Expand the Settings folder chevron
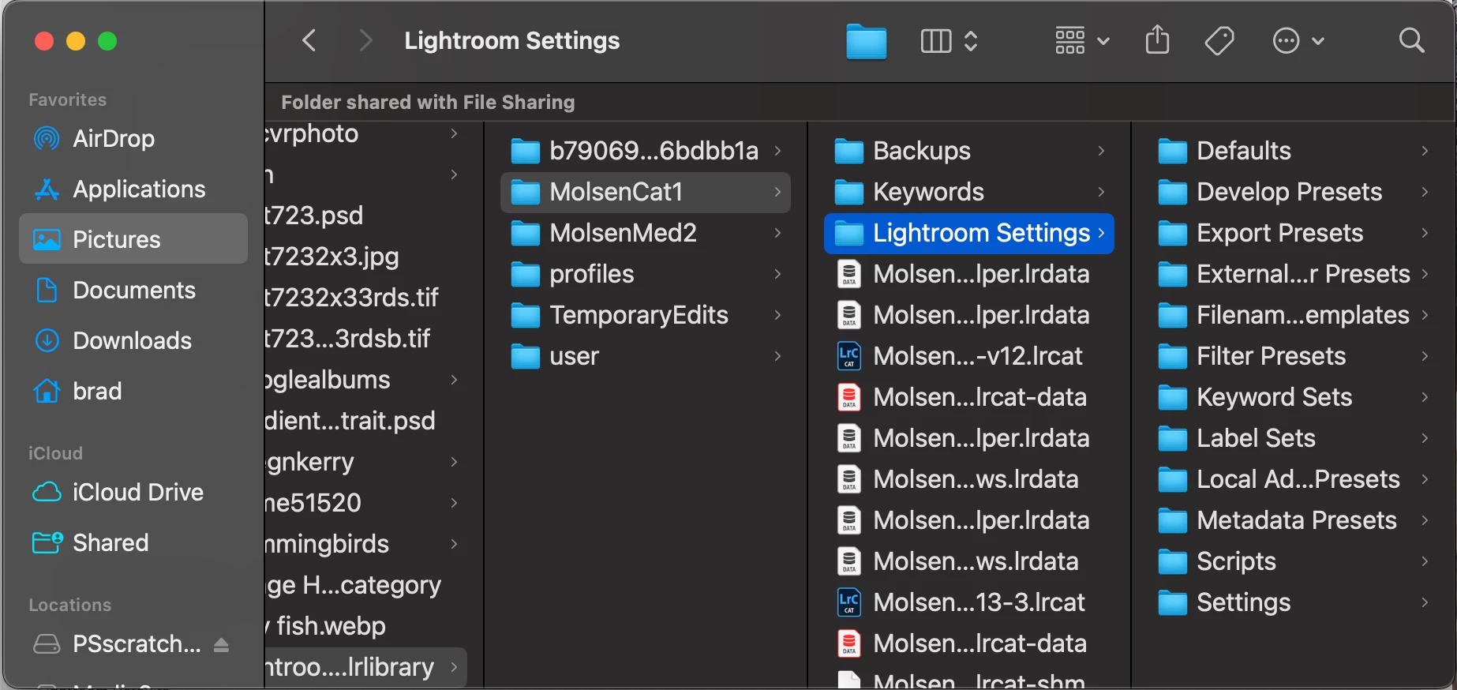Image resolution: width=1457 pixels, height=690 pixels. coord(1425,602)
